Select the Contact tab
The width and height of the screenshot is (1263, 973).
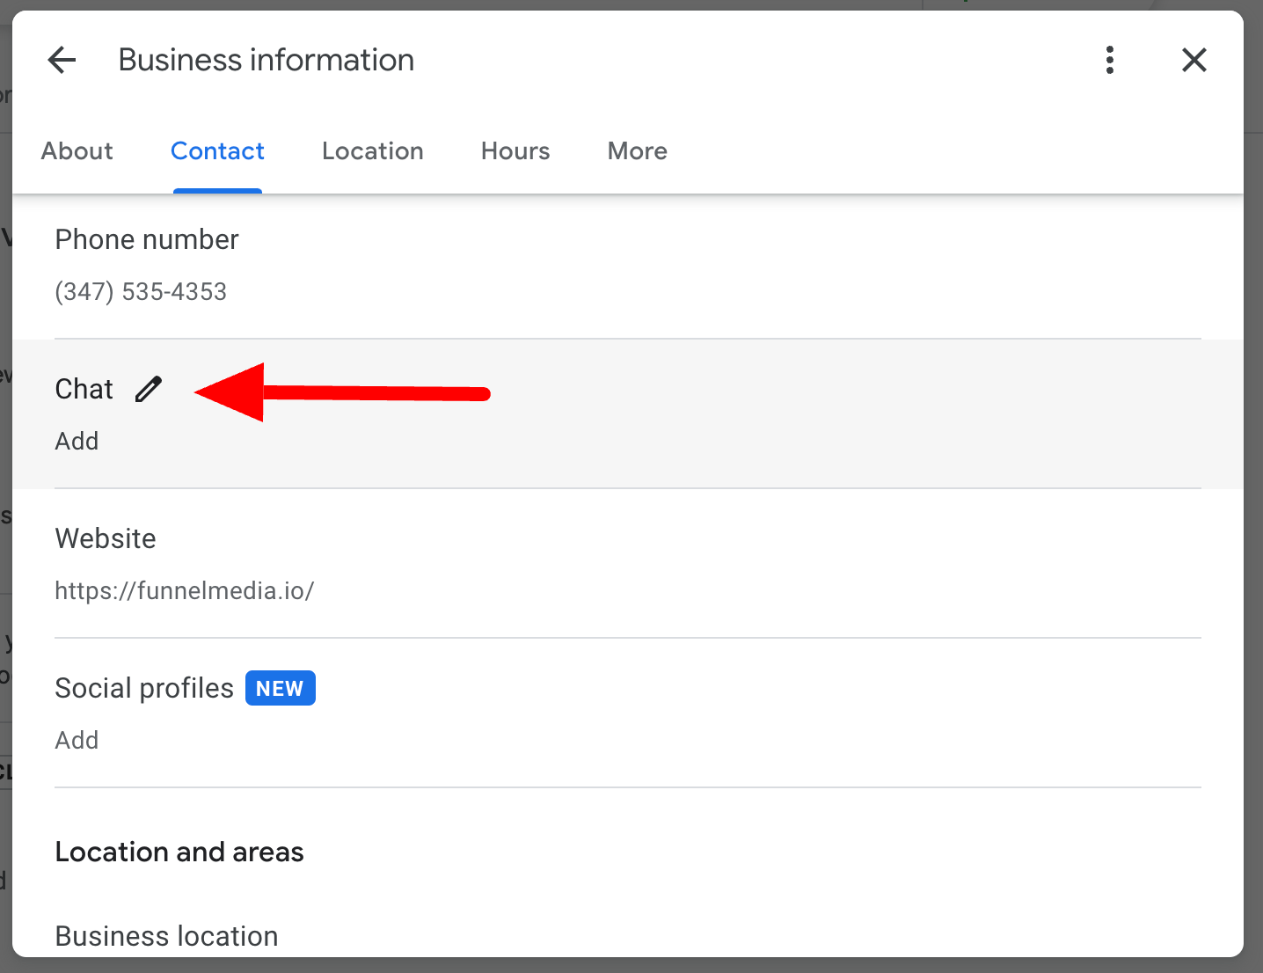217,151
